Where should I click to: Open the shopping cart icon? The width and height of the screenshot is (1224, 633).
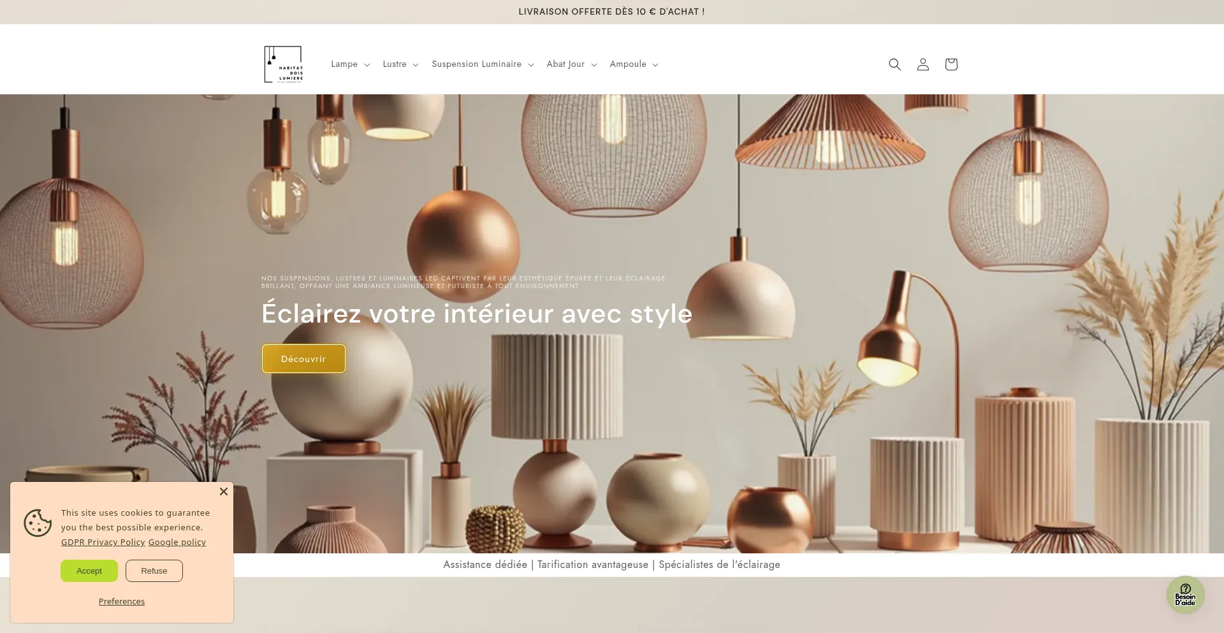tap(951, 64)
